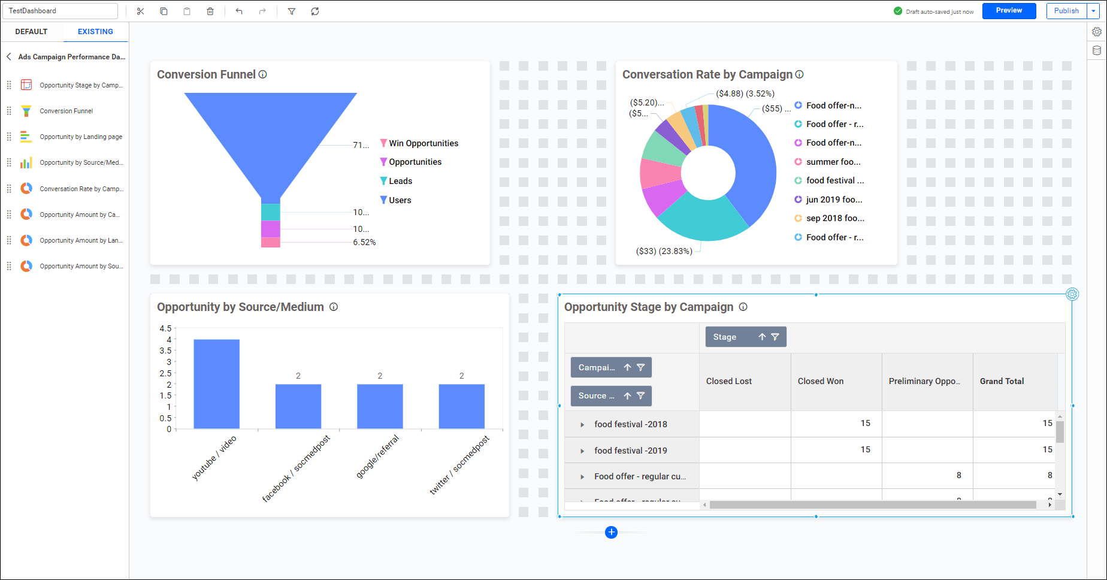Image resolution: width=1107 pixels, height=580 pixels.
Task: Open the data source icon in right sidebar
Action: (1097, 50)
